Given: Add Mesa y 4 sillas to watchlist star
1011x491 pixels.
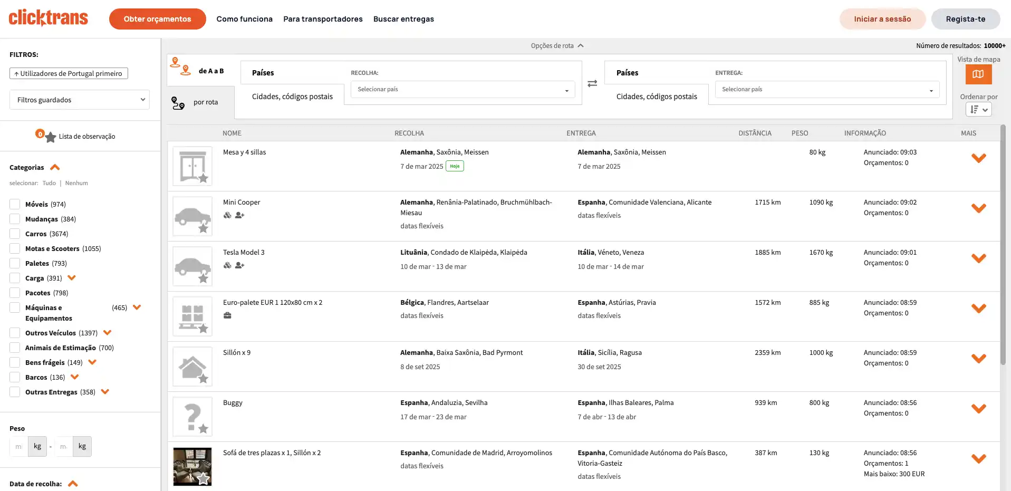Looking at the screenshot, I should click(x=203, y=178).
